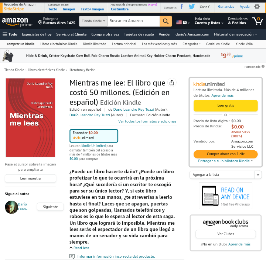This screenshot has width=266, height=261.
Task: Expand Entregar a su biblioteca Kindle
Action: click(x=225, y=161)
